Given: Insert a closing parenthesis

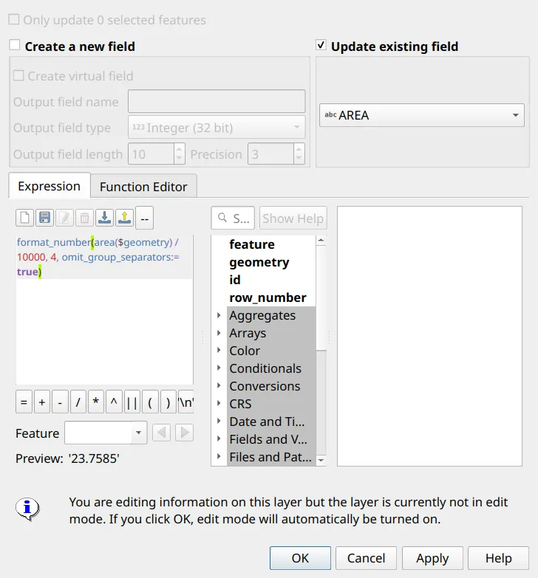Looking at the screenshot, I should [x=168, y=402].
